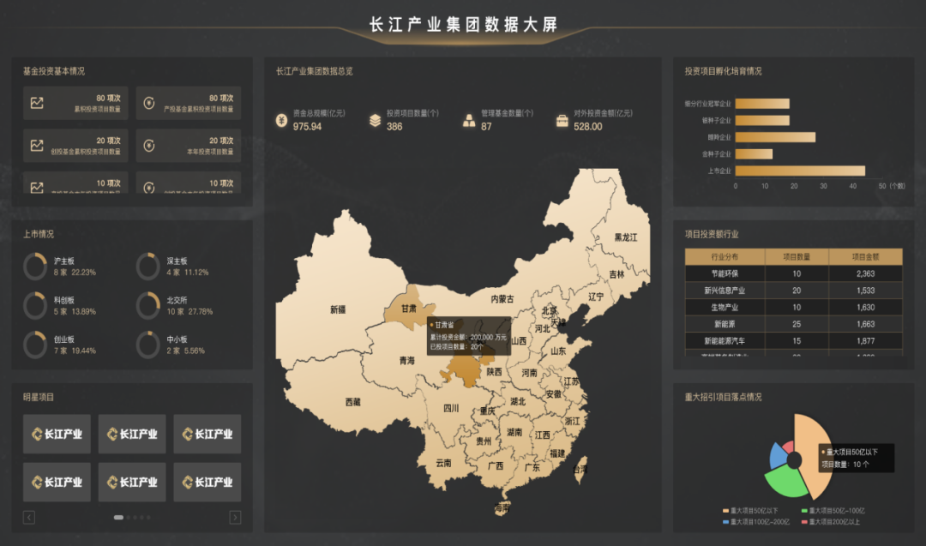Click the 上市企业 bar in the chart
This screenshot has width=926, height=546.
click(x=800, y=171)
